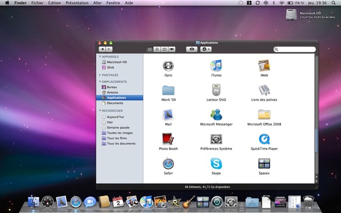Launch Safari from the Dock
This screenshot has width=341, height=213.
76,202
